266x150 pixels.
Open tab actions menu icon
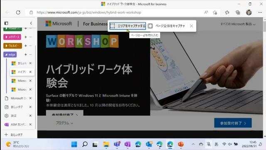tap(6, 23)
